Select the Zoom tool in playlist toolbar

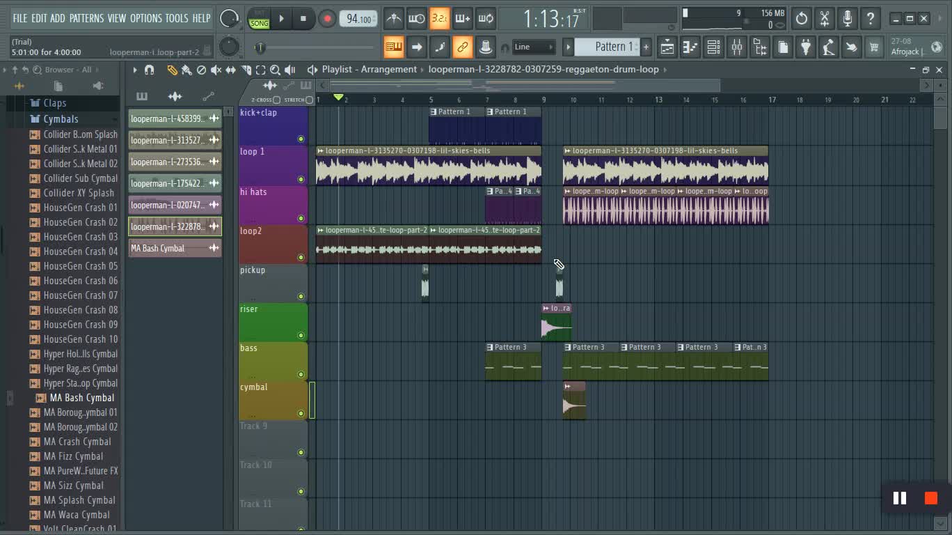click(x=275, y=70)
